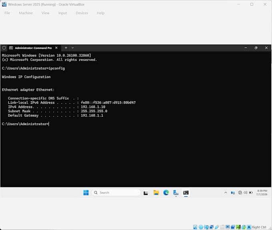This screenshot has width=272, height=230.
Task: Open the audio indicator in VirtualBox status bar
Action: click(206, 227)
